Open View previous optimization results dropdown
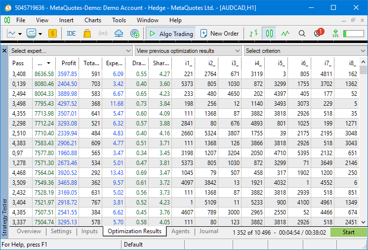 [x=188, y=51]
